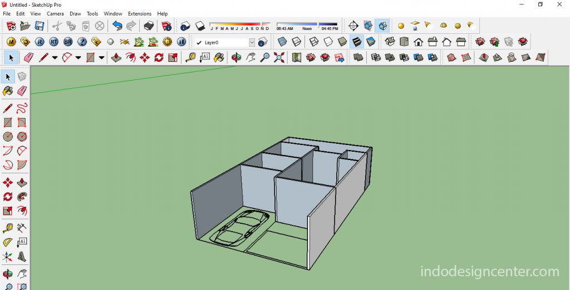Select the Flip Edge sandbox tool
The image size is (570, 290).
tap(540, 57)
